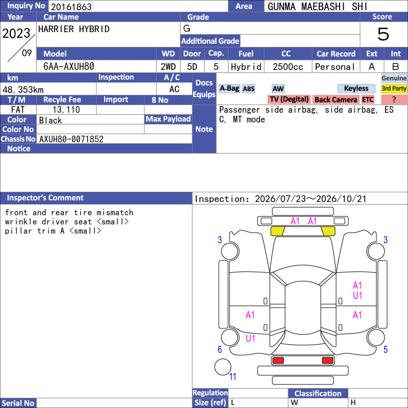Select tire depth number 5 on diagram

click(x=386, y=349)
